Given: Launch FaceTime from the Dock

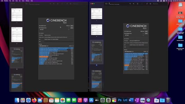Looking at the screenshot, I should point(74,100).
